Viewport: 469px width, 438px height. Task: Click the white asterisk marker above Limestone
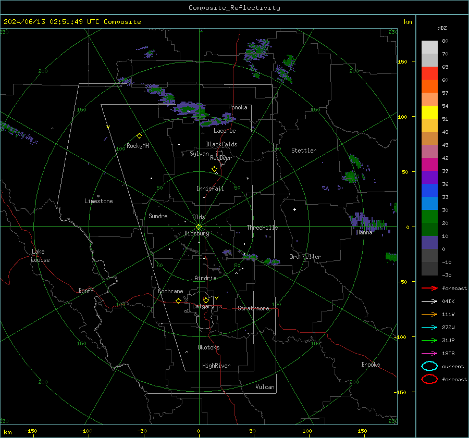pyautogui.click(x=98, y=196)
